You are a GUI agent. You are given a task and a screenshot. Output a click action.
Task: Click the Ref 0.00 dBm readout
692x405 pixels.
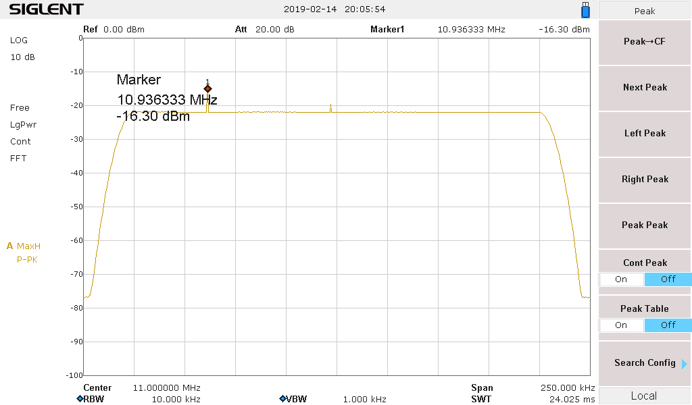(114, 30)
